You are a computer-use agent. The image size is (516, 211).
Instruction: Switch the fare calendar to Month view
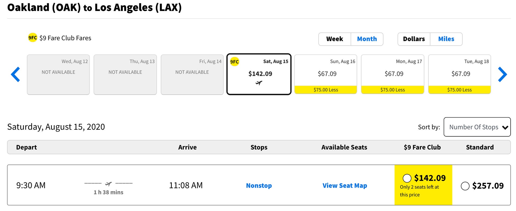point(367,39)
